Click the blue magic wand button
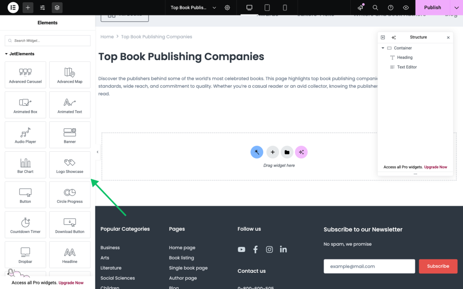The width and height of the screenshot is (463, 289). click(x=257, y=152)
